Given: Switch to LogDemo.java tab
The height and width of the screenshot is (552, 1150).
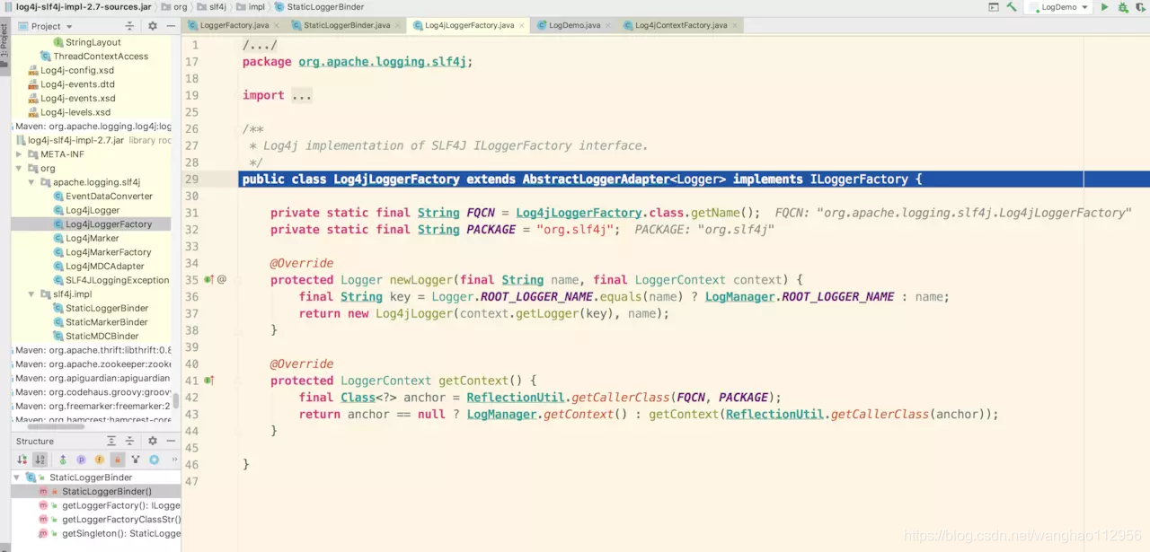Looking at the screenshot, I should (x=574, y=25).
